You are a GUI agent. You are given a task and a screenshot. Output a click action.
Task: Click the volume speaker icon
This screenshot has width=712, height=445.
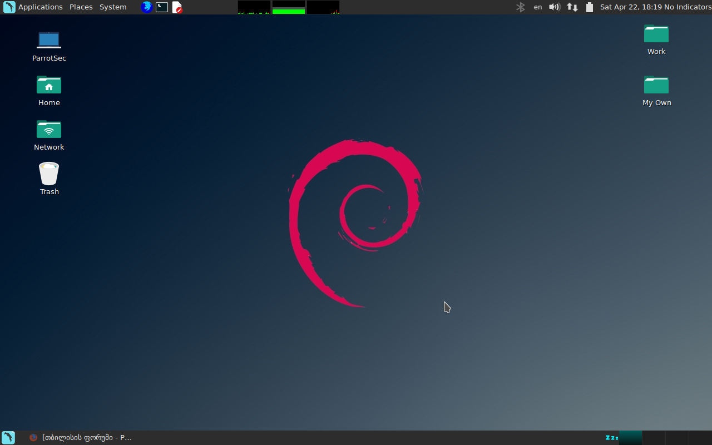[x=555, y=7]
